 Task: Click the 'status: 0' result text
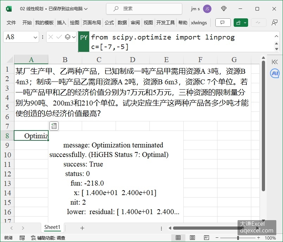[78, 174]
